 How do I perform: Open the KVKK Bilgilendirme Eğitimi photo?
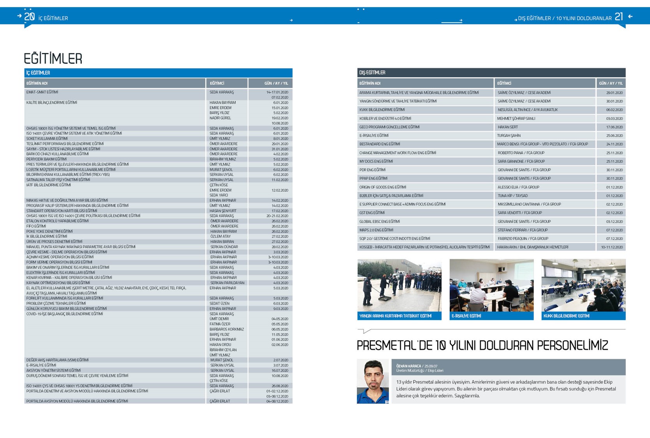(x=583, y=285)
